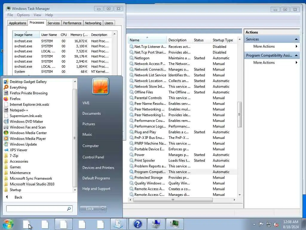The image size is (306, 230).
Task: Open the Networking tab
Action: [93, 23]
